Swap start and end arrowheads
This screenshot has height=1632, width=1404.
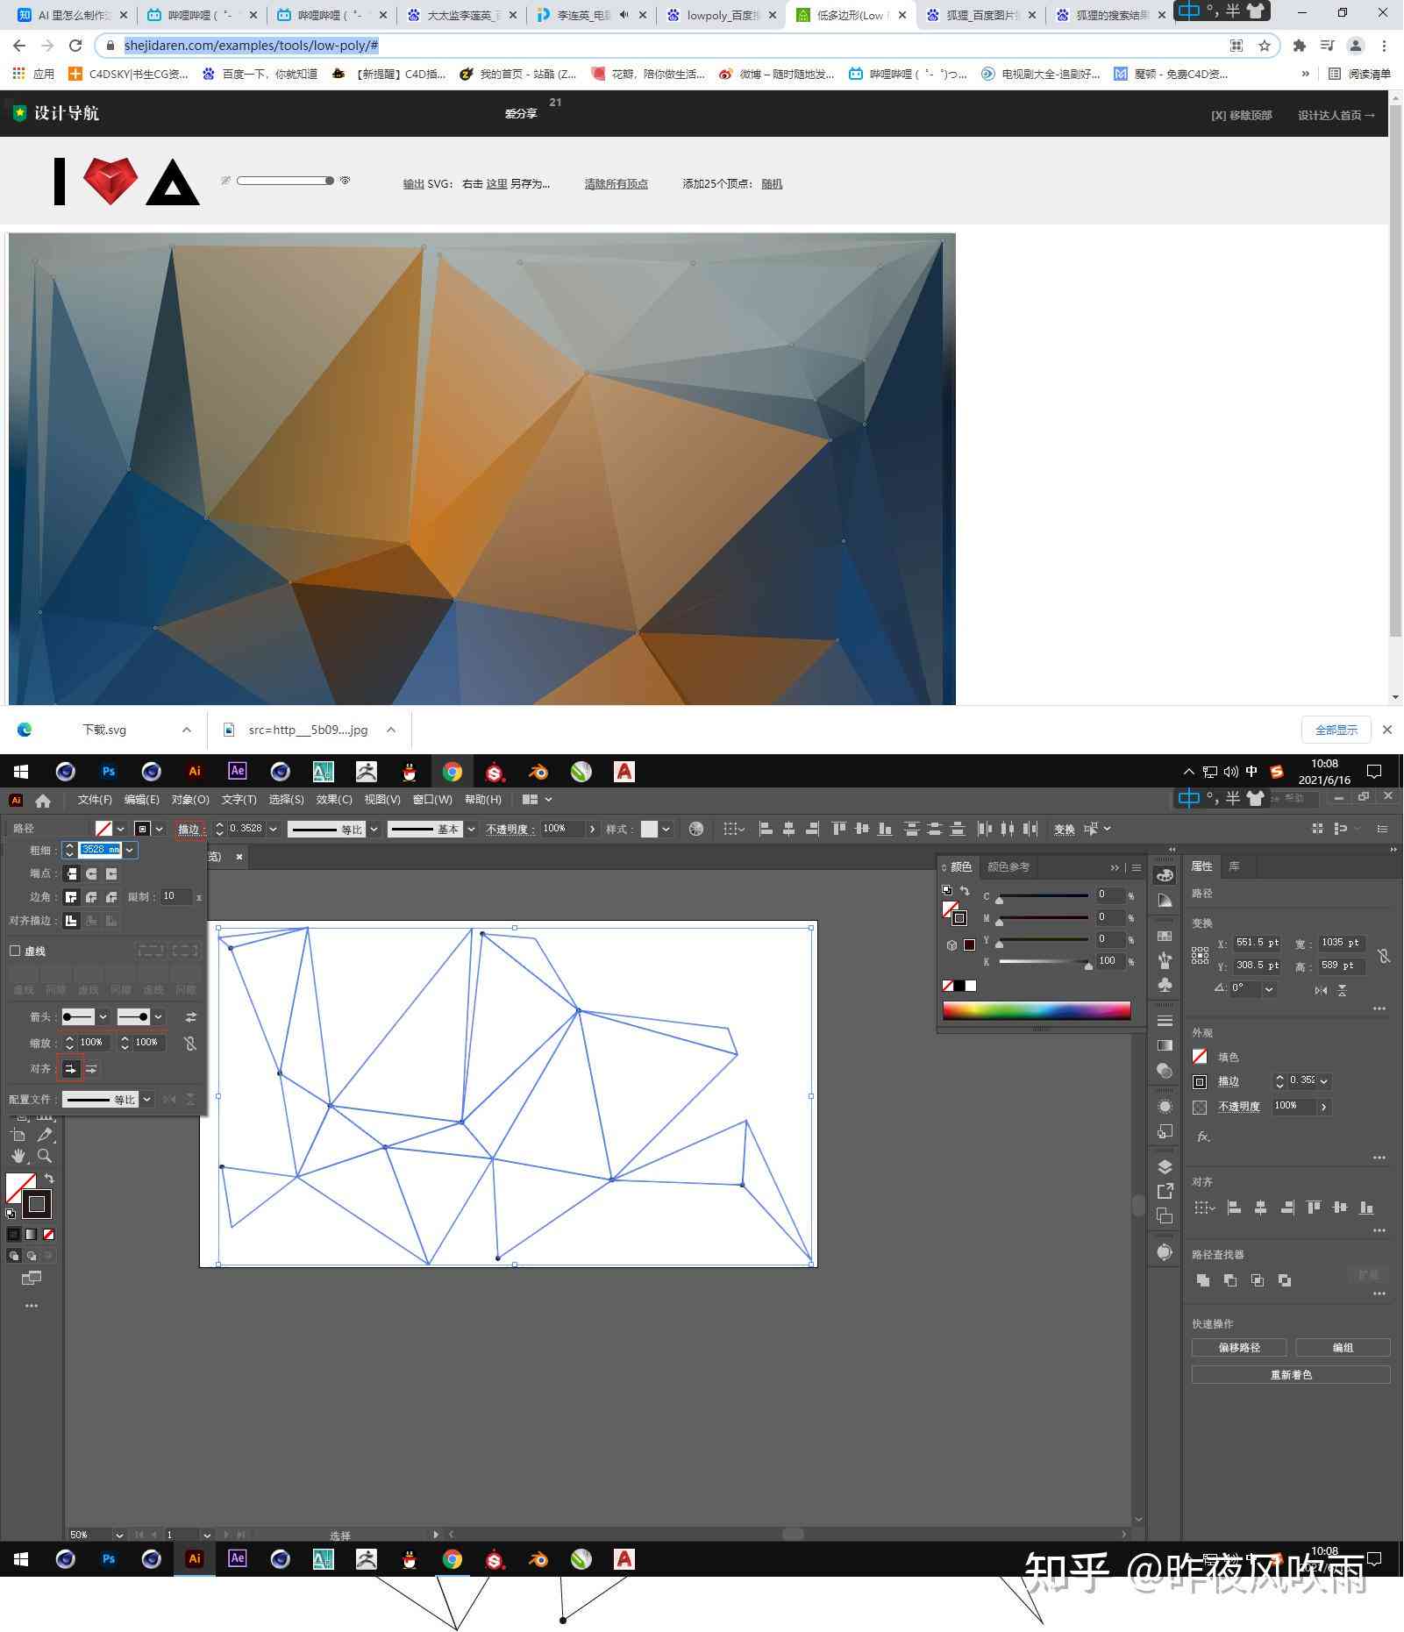(190, 1017)
